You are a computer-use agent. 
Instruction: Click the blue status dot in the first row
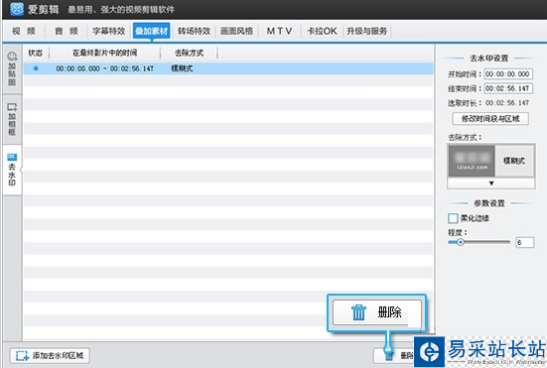click(36, 68)
